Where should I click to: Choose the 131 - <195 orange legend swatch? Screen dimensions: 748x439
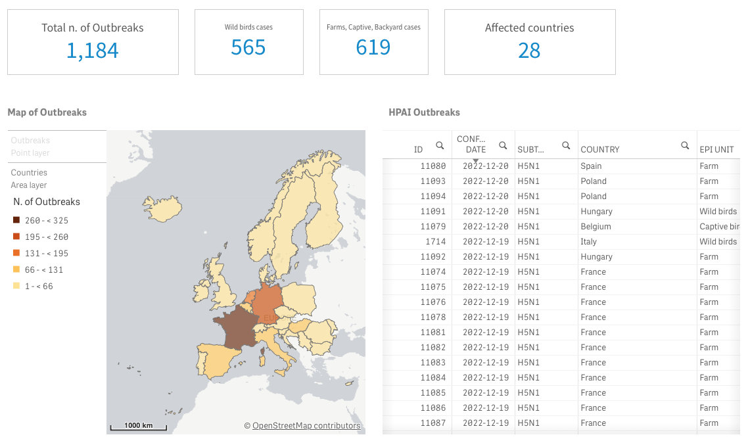pyautogui.click(x=16, y=254)
